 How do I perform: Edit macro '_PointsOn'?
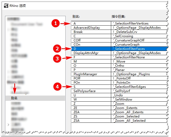(x=139, y=83)
